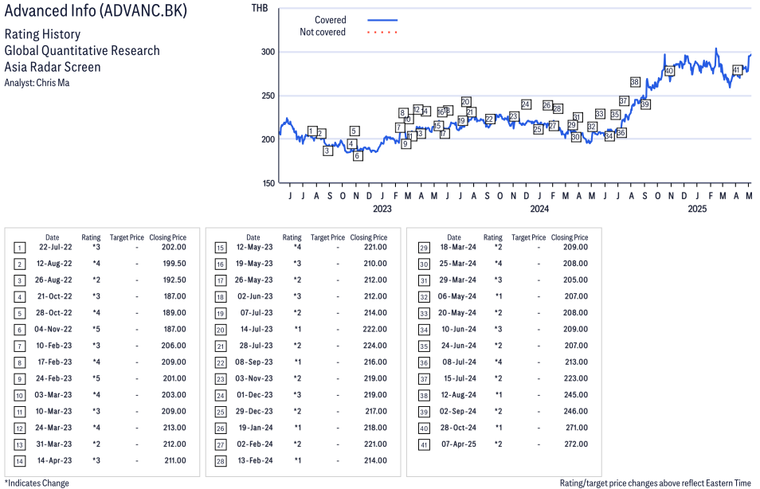The image size is (760, 489).
Task: Select marker 20 on the price chart
Action: [466, 102]
